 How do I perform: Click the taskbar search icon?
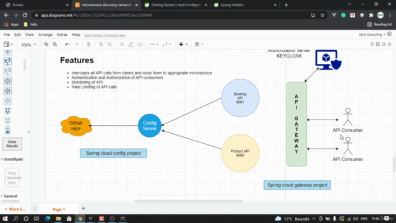(x=15, y=219)
